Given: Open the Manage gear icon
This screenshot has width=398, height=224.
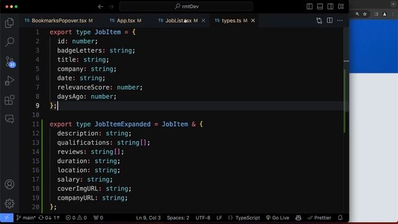Looking at the screenshot, I should pos(9,203).
